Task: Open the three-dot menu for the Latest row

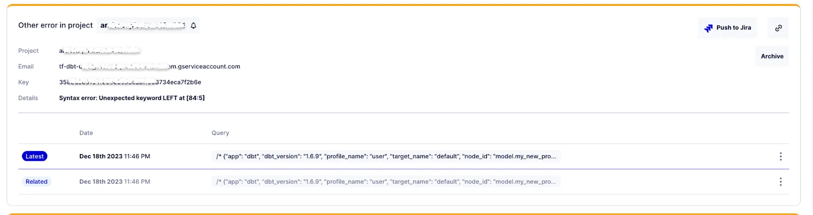Action: [780, 157]
